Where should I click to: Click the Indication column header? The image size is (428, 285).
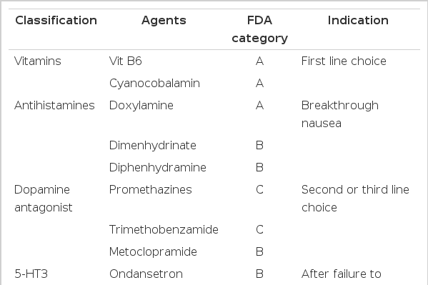358,21
